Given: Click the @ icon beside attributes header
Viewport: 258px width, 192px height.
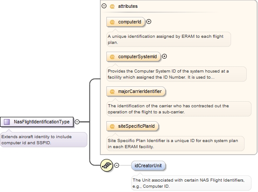Looking at the screenshot, I should 112,6.
